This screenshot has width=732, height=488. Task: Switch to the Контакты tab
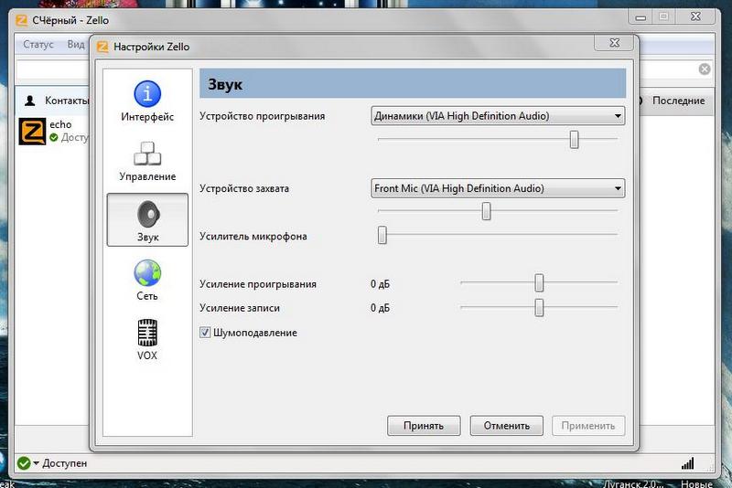click(x=52, y=101)
